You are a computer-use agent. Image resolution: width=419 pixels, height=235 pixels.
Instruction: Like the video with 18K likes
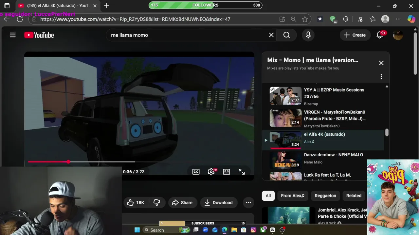coord(136,203)
